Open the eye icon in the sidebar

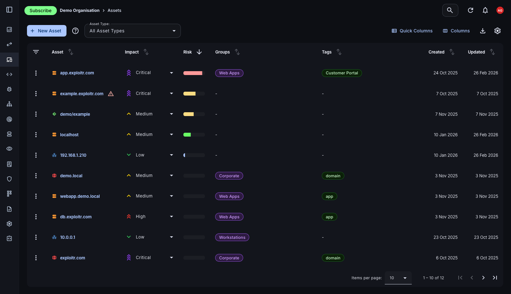click(9, 149)
